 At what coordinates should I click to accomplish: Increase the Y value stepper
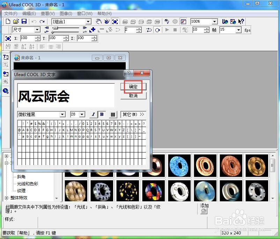[x=66, y=37]
